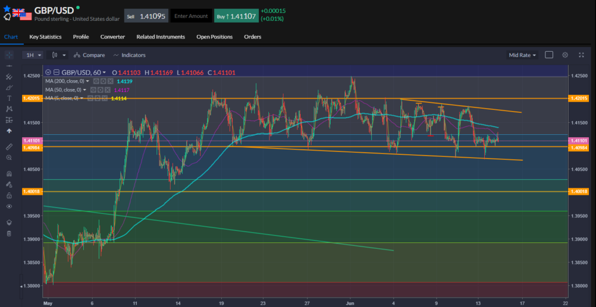596x307 pixels.
Task: Click the Sell 1.41095 button
Action: 146,16
